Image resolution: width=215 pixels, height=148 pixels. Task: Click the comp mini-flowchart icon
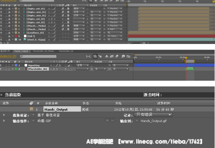(x=88, y=56)
